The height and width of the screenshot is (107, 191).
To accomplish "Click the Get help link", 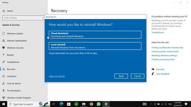I will tap(160, 69).
